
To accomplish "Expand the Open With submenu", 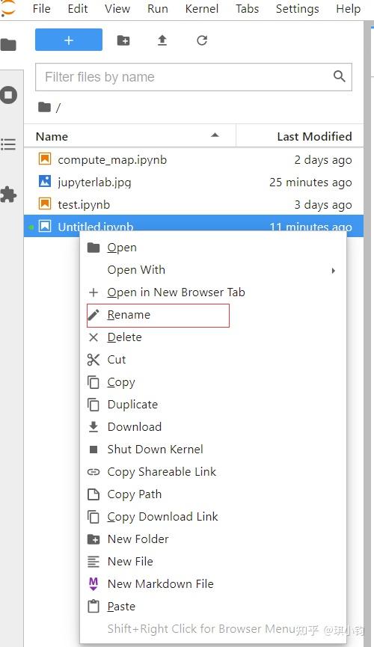I will pyautogui.click(x=213, y=270).
